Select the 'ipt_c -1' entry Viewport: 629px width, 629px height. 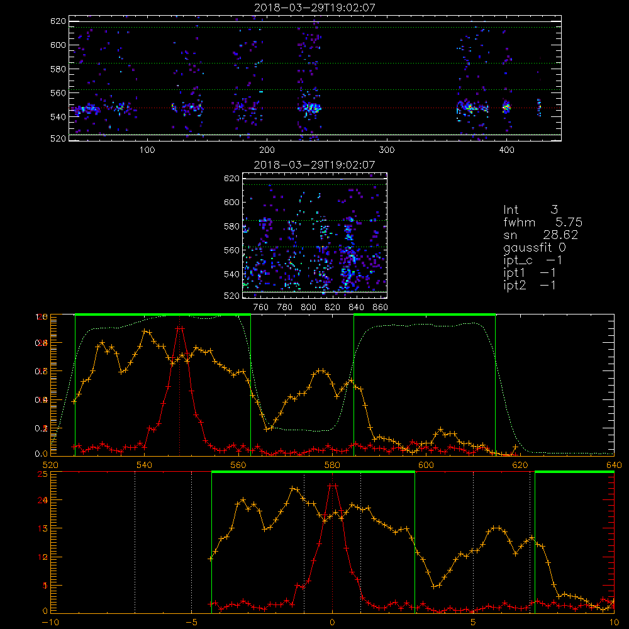click(533, 260)
